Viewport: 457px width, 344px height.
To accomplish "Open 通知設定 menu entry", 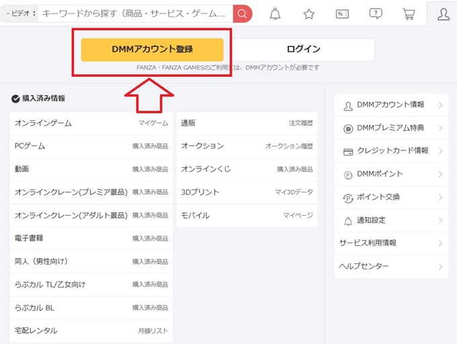I will pyautogui.click(x=391, y=220).
